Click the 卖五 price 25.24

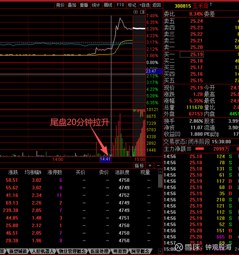point(197,21)
